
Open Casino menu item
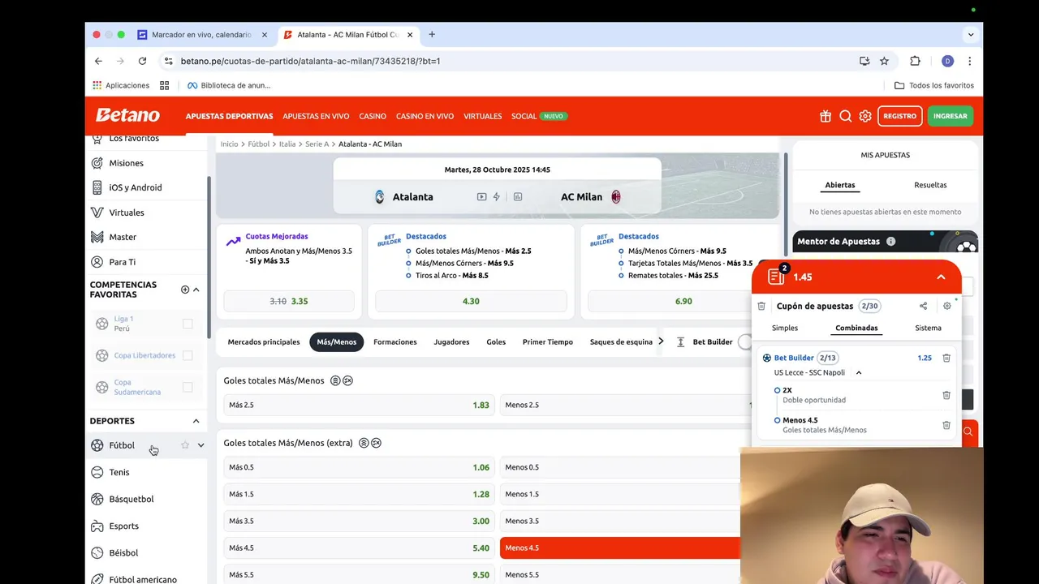click(373, 116)
